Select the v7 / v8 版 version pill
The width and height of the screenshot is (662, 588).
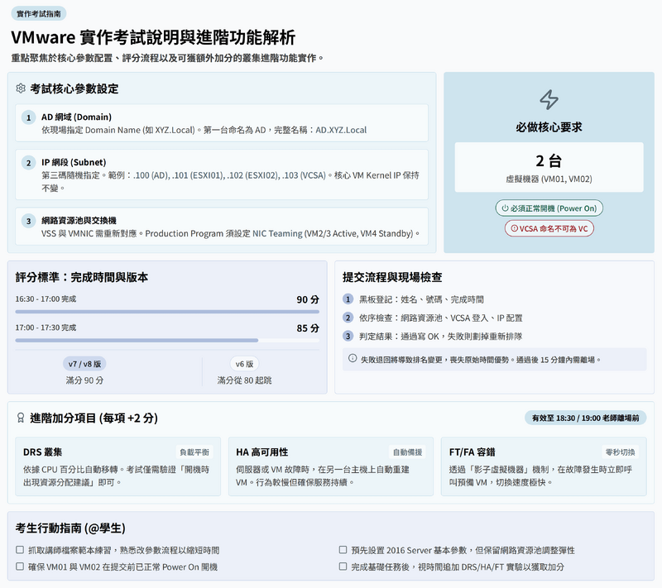[x=85, y=364]
